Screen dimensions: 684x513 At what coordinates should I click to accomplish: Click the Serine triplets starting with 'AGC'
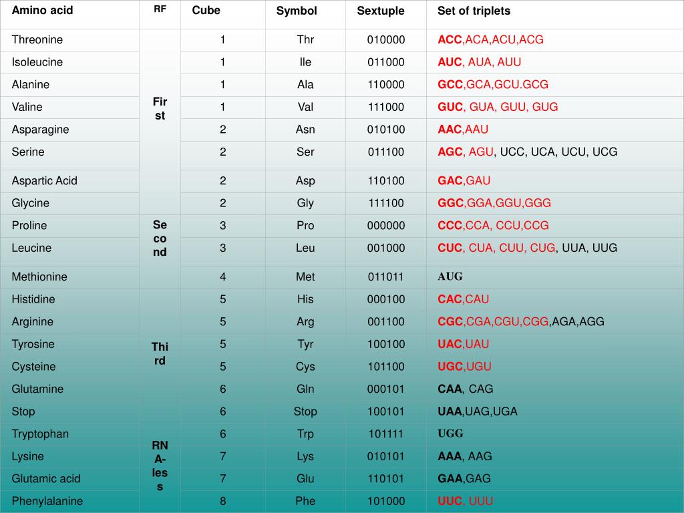[x=528, y=152]
